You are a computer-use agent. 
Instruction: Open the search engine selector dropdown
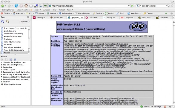(139, 6)
